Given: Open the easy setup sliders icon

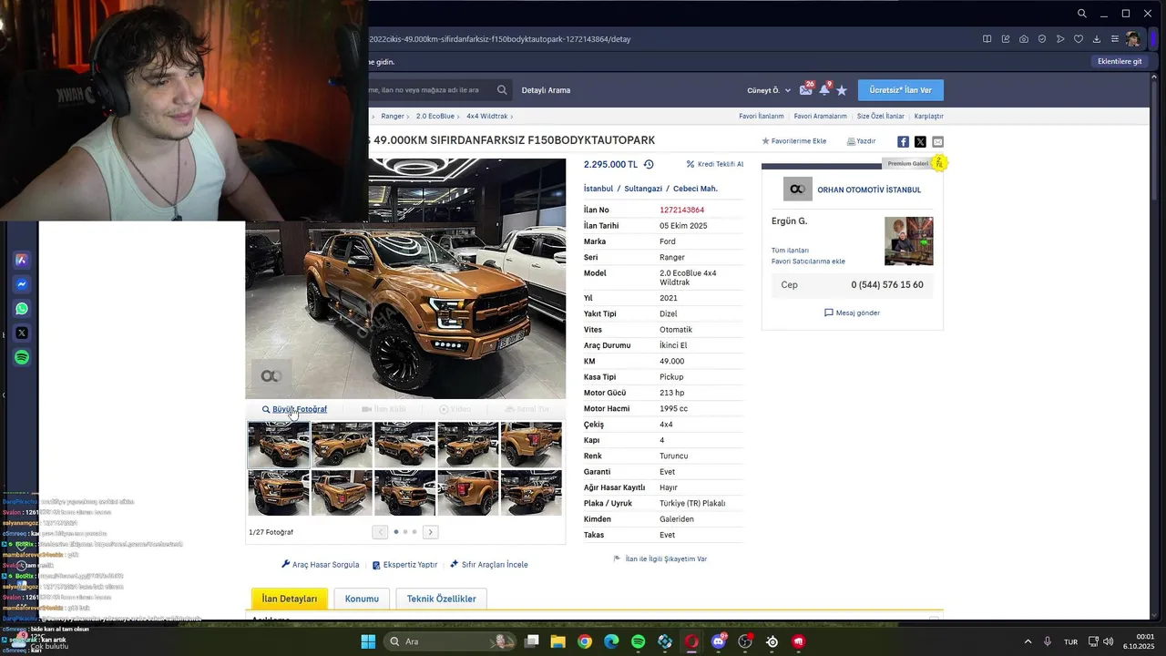Looking at the screenshot, I should point(1114,39).
